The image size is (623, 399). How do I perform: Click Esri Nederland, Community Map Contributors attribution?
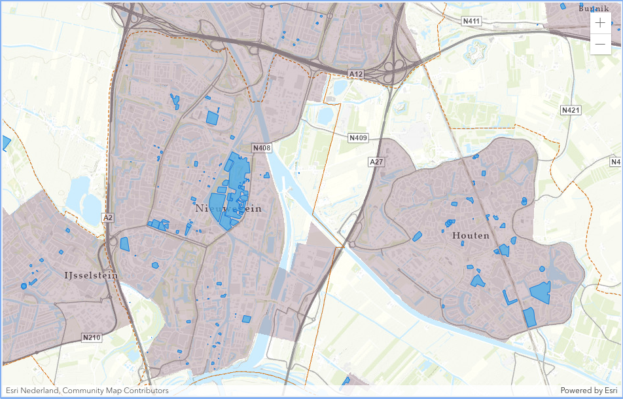point(86,390)
